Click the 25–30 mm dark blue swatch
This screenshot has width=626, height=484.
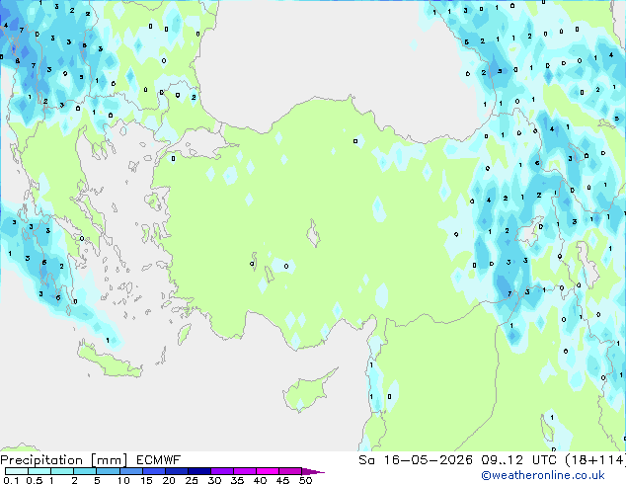click(198, 471)
